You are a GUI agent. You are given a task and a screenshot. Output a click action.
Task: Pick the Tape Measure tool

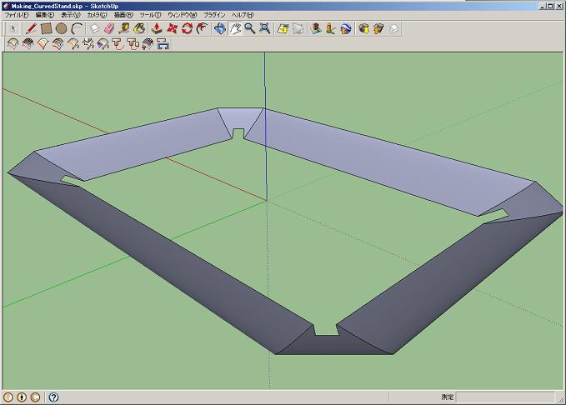(x=123, y=28)
